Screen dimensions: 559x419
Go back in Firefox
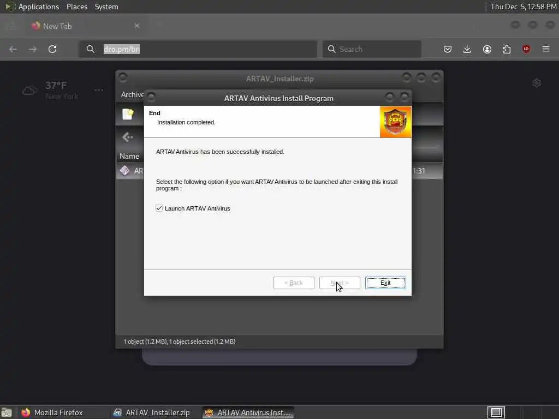13,49
